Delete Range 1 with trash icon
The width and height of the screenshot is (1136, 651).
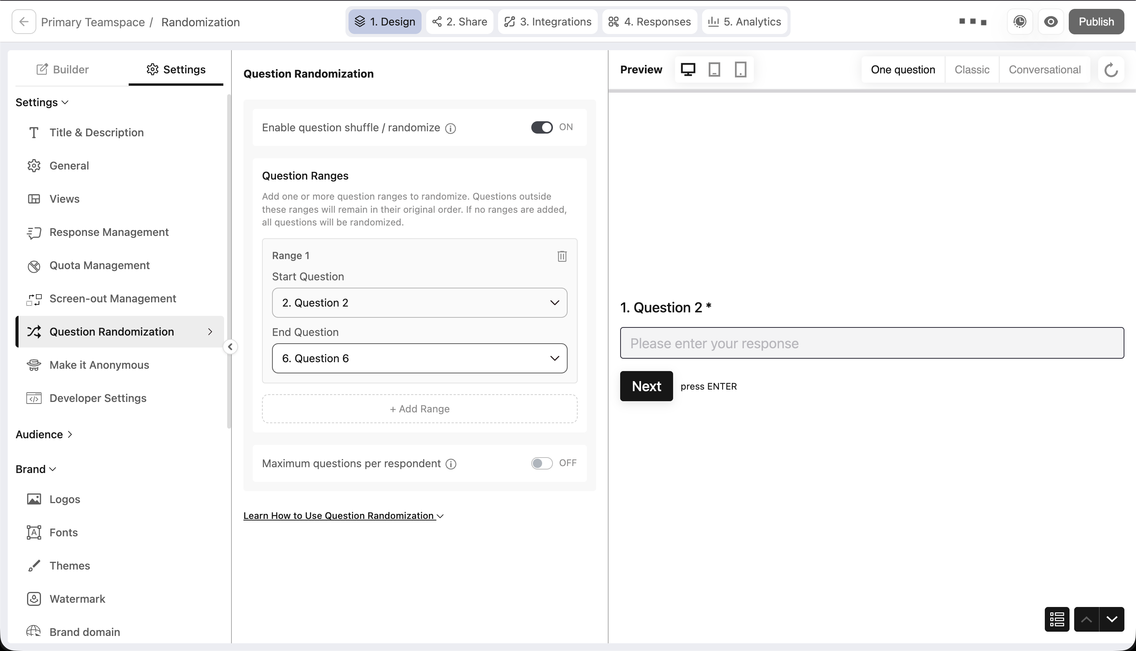562,256
